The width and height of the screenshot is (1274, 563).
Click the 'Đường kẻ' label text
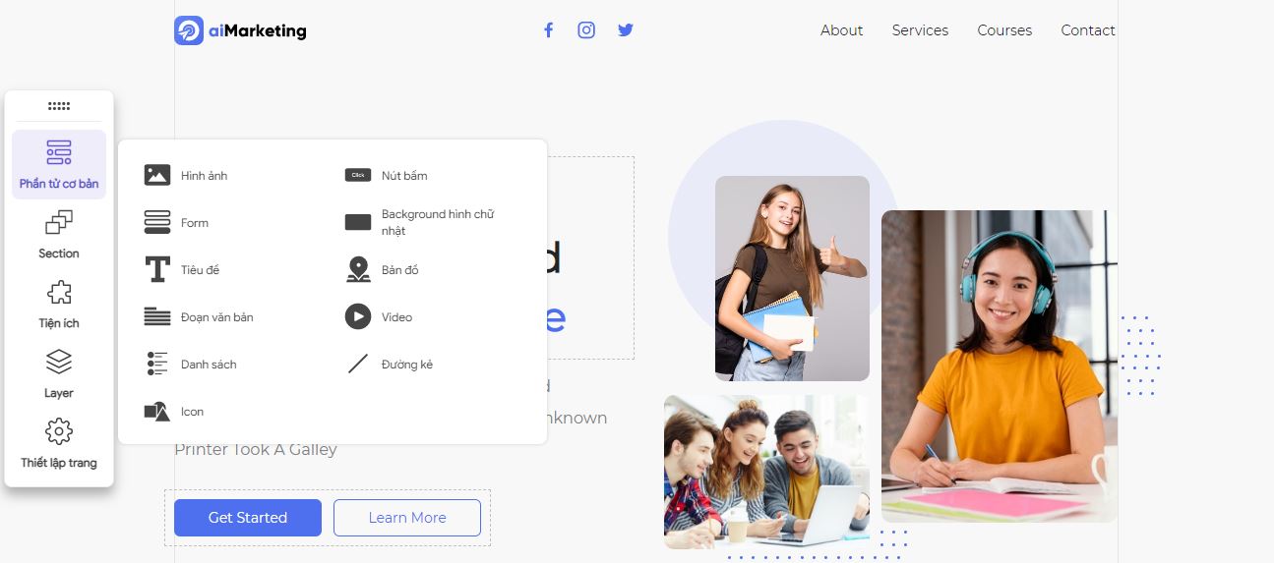pos(407,365)
